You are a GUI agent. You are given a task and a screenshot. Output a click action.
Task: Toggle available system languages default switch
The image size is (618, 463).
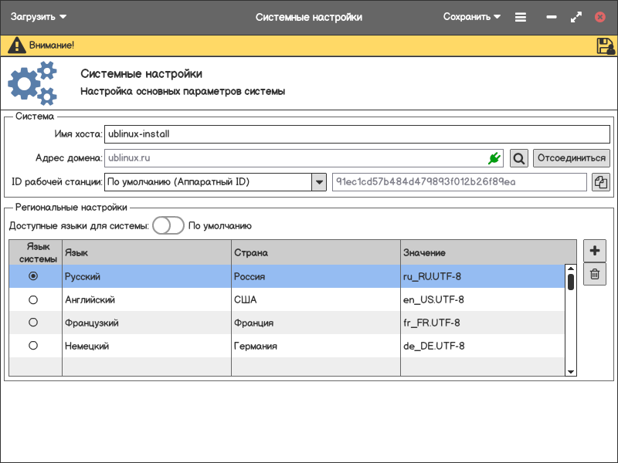(168, 225)
